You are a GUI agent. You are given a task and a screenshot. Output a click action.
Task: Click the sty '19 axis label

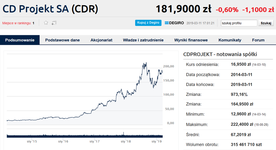(x=157, y=141)
